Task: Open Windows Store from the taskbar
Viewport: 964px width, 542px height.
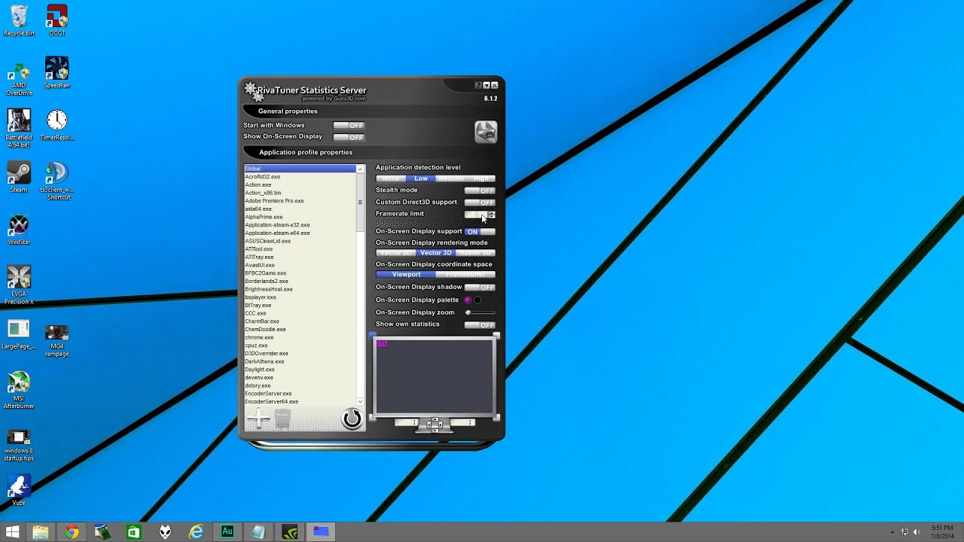Action: (x=133, y=532)
